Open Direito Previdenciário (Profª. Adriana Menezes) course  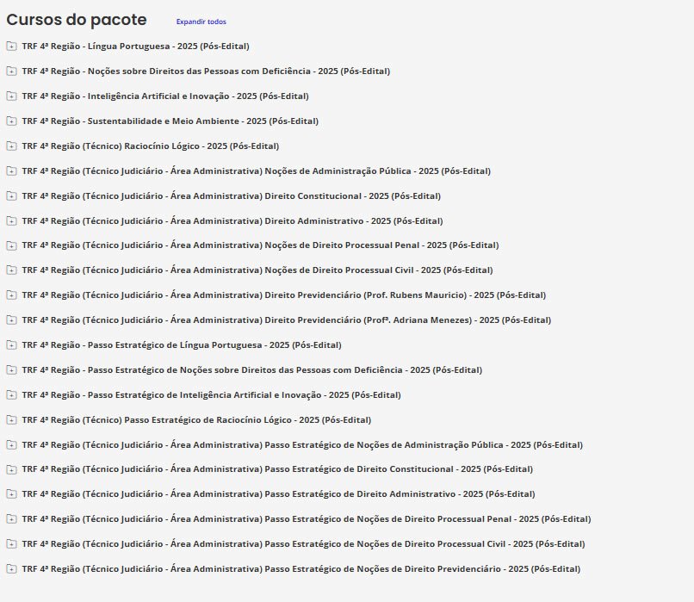286,320
